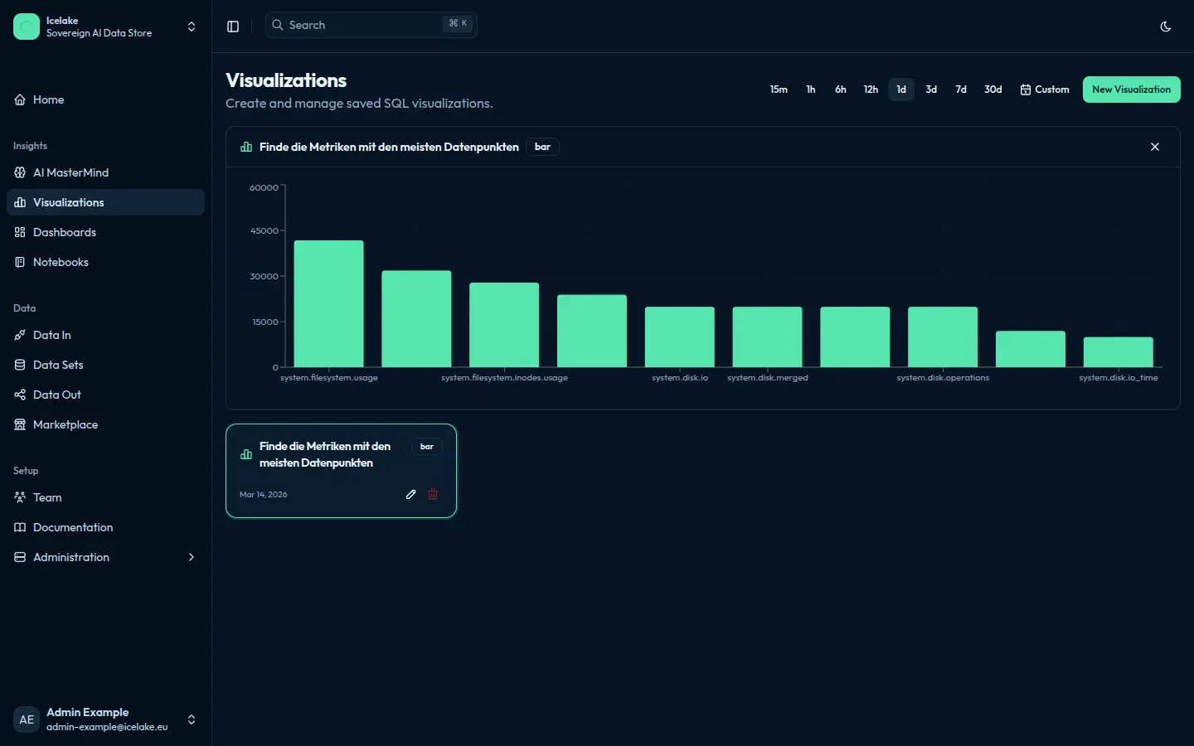1194x746 pixels.
Task: Click the Notebooks icon in sidebar
Action: click(20, 262)
